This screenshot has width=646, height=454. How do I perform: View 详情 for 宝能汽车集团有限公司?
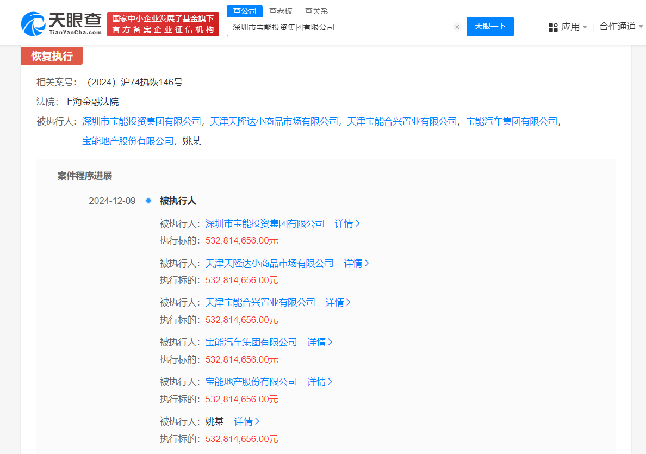coord(320,342)
